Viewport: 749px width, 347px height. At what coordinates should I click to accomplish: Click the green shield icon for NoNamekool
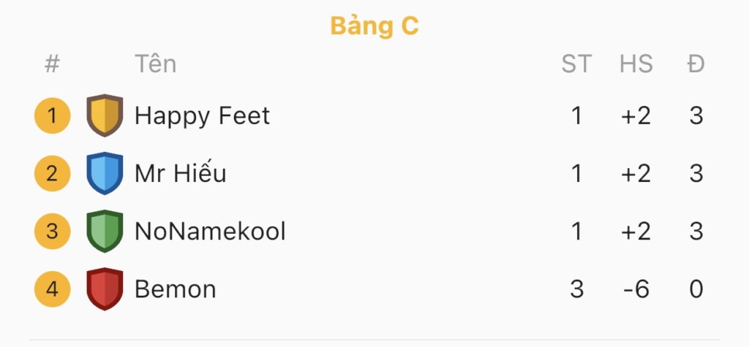click(105, 231)
